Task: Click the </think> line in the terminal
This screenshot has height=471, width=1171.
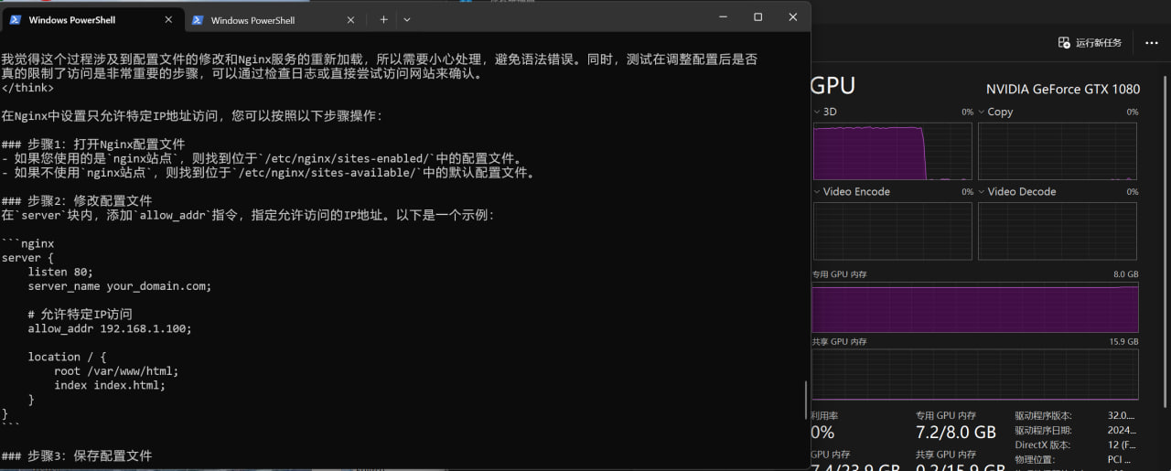Action: pyautogui.click(x=27, y=88)
